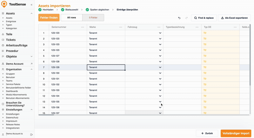Viewport: 254px width, 138px height.
Task: Open the Fahrzeug dropdown in row 1
Action: coord(160,33)
